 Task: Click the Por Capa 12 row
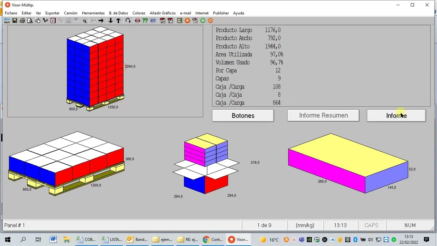click(x=248, y=70)
